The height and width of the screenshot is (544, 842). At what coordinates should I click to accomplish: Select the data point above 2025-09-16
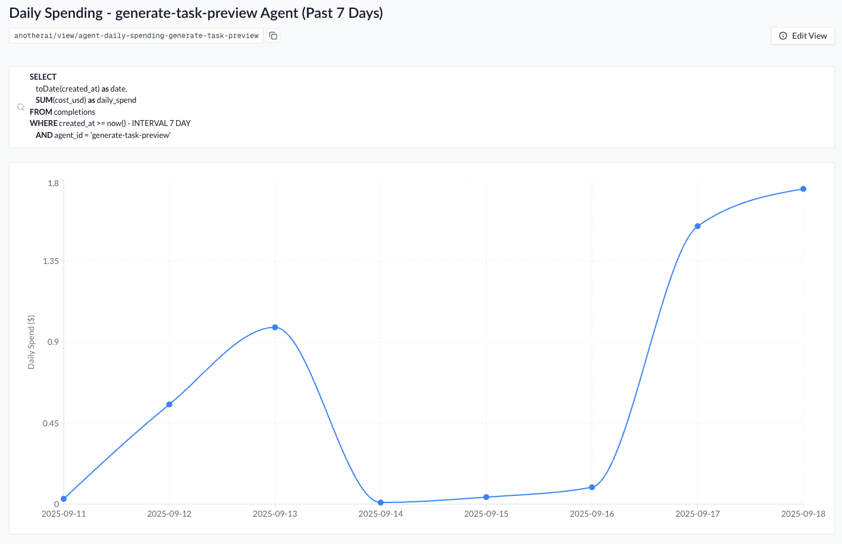[592, 487]
